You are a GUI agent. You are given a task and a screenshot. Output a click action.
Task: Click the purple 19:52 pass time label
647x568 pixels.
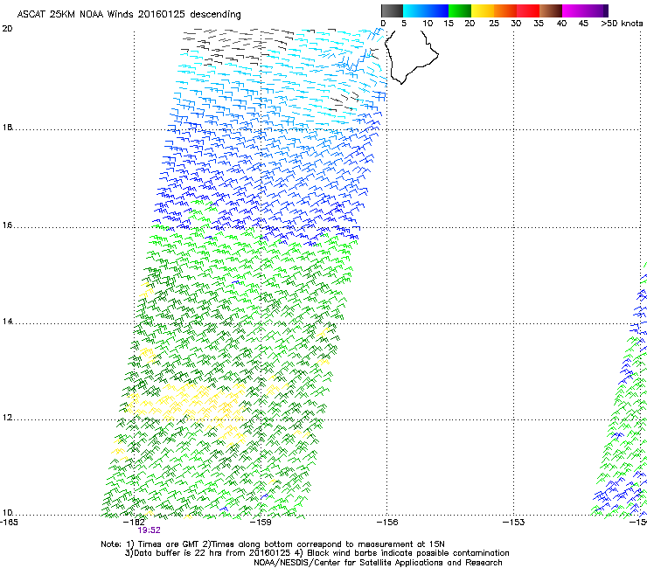[149, 530]
